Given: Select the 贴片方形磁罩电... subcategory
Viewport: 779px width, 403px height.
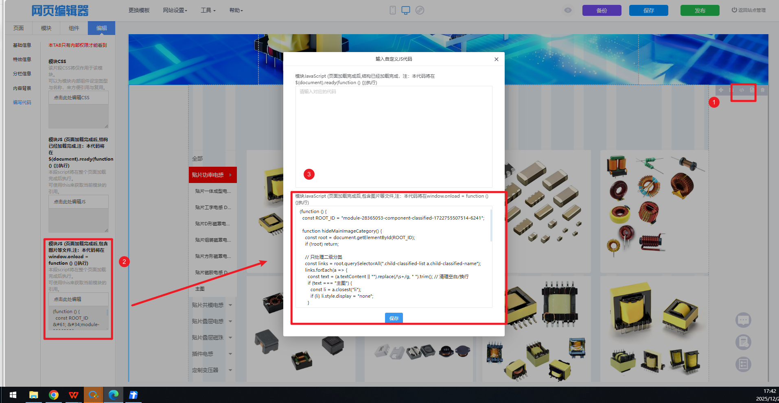Looking at the screenshot, I should coord(213,256).
